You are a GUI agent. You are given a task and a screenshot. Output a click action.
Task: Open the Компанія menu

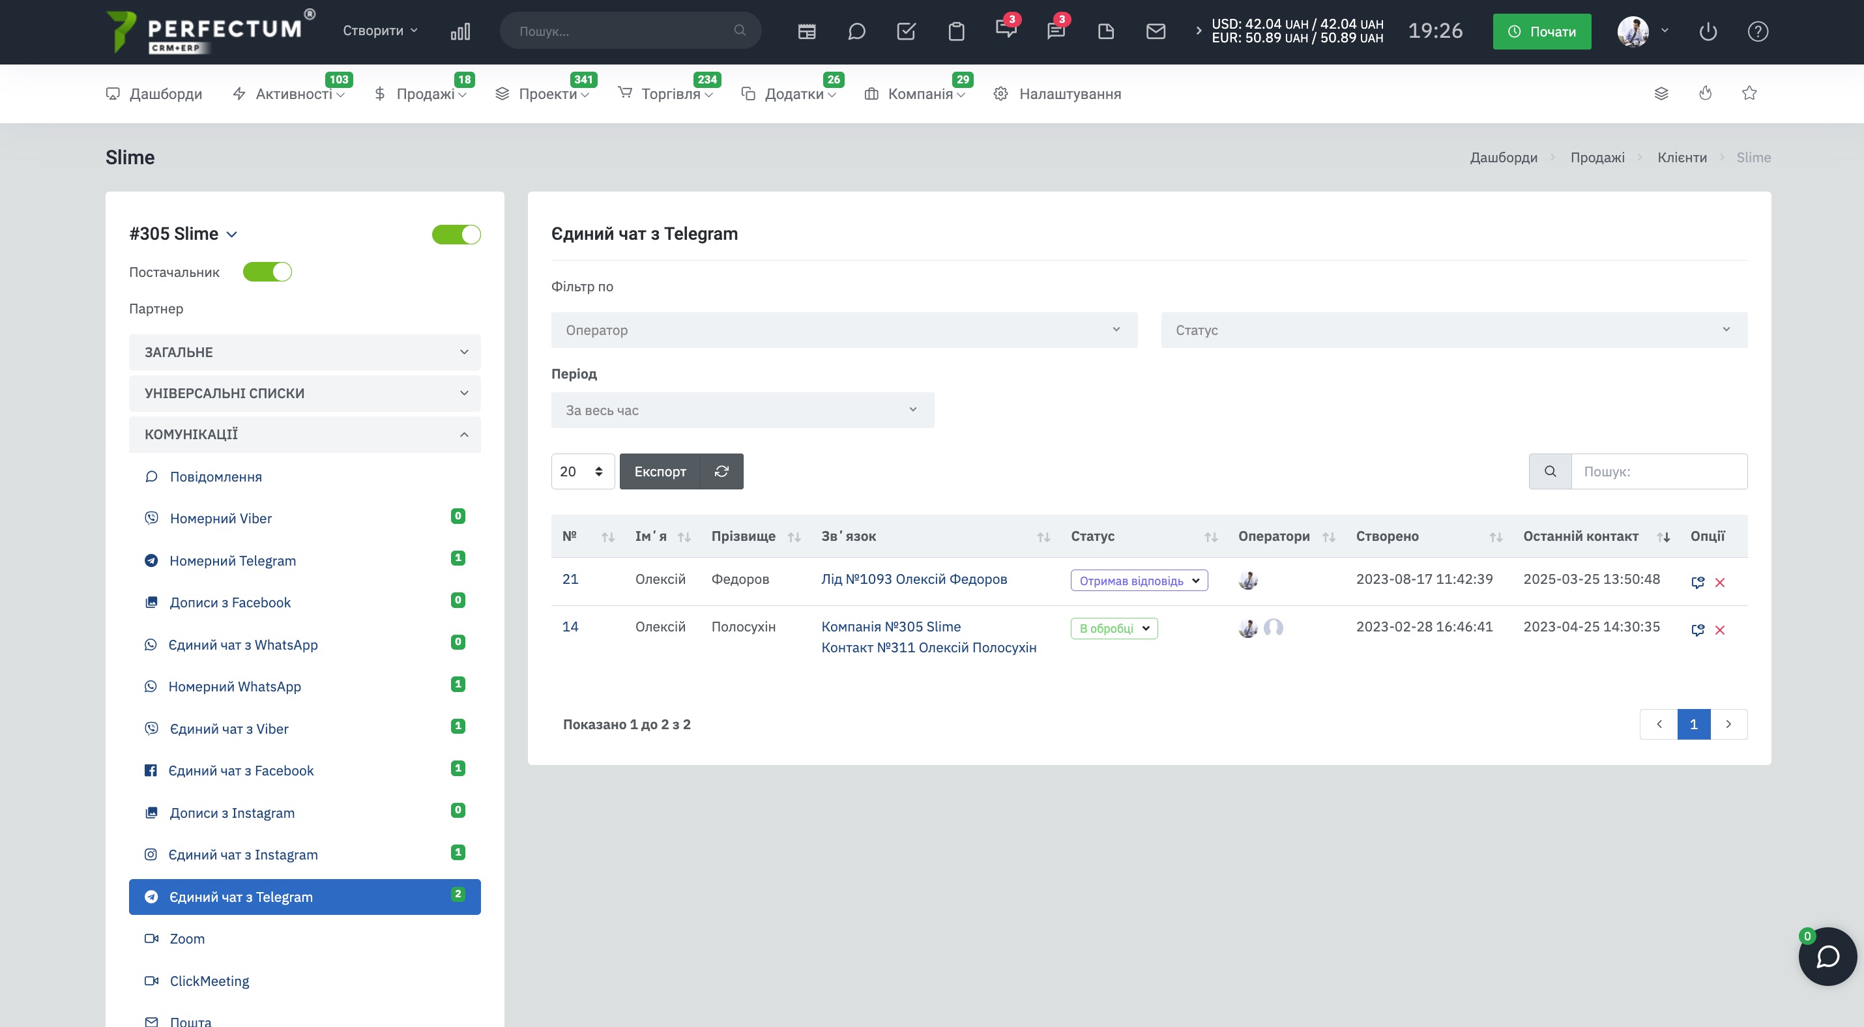(914, 94)
